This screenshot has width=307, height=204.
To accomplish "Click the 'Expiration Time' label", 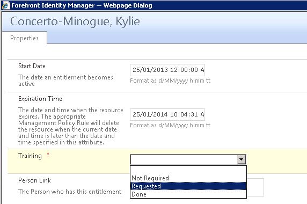I will click(x=40, y=99).
